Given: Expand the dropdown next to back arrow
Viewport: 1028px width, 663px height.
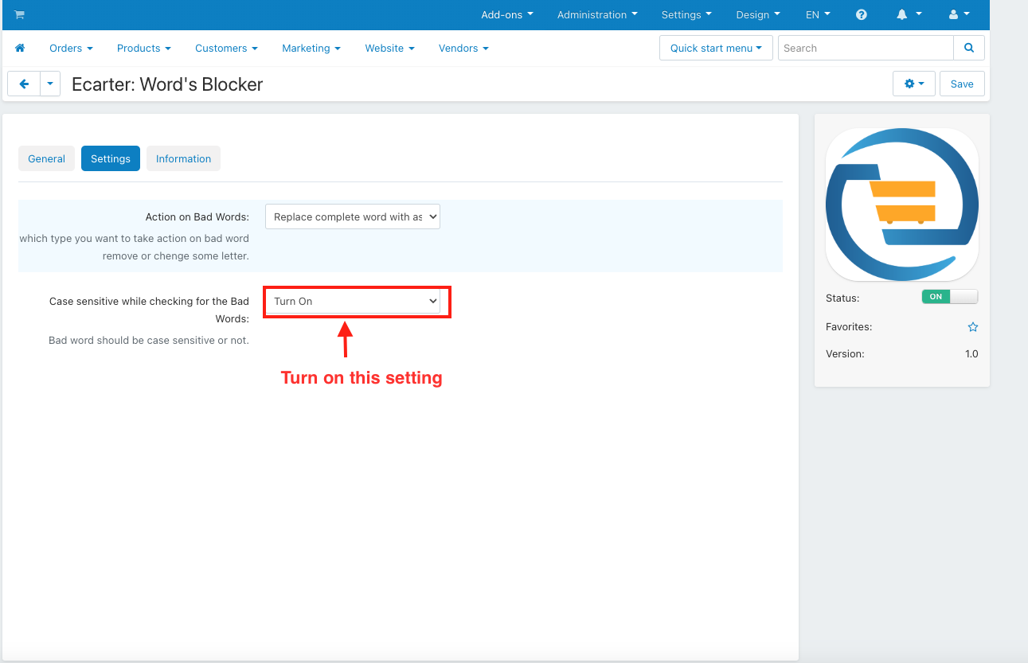Looking at the screenshot, I should [x=50, y=84].
